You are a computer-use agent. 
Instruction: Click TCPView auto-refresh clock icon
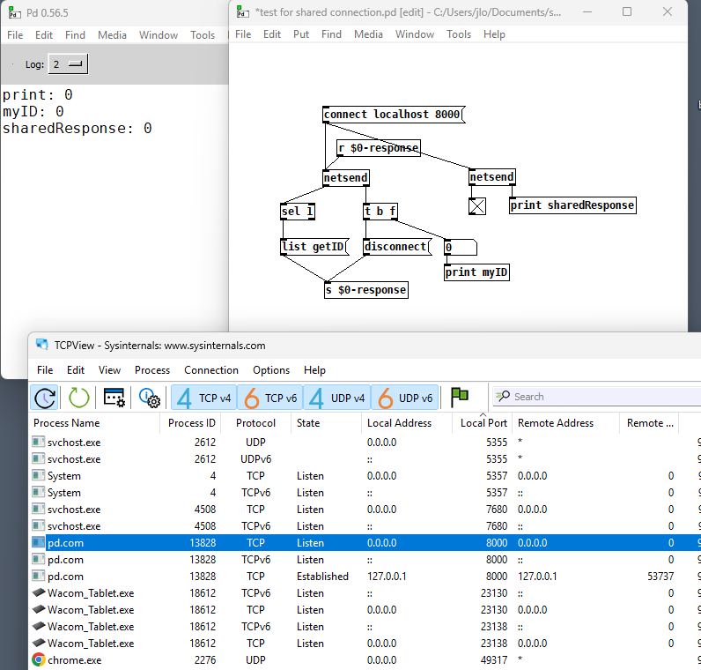click(x=45, y=398)
